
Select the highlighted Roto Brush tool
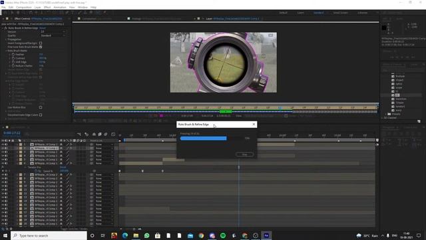[98, 13]
